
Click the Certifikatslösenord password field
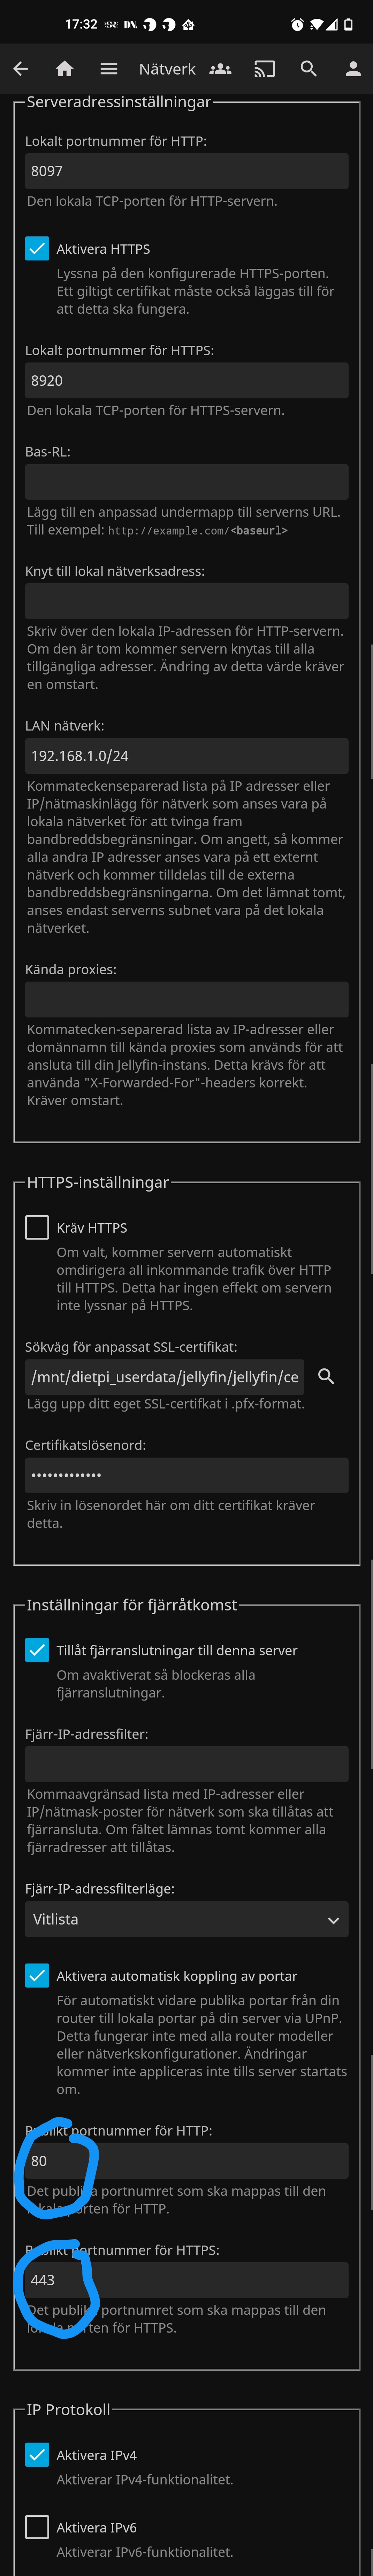[187, 1475]
